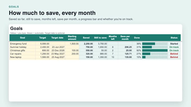
Task: Click the Started status cell
Action: coord(174,44)
